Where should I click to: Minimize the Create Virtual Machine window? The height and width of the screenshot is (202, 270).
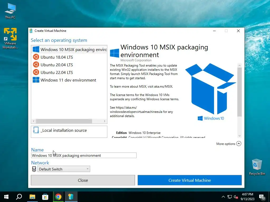click(x=214, y=31)
